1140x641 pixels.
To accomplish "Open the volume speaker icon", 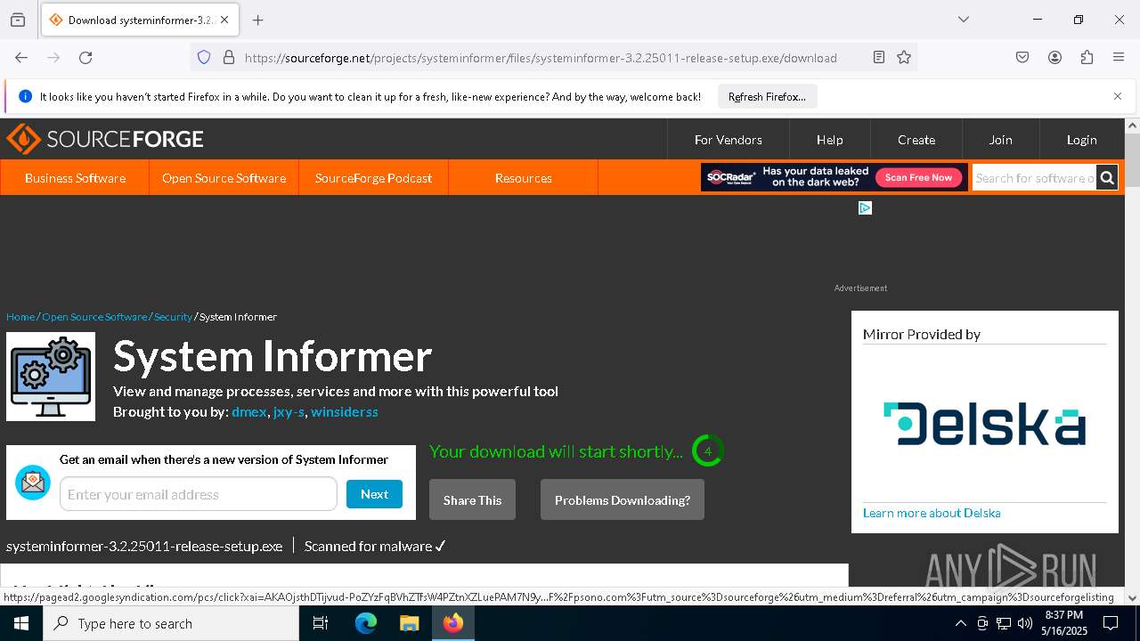I will tap(1025, 623).
